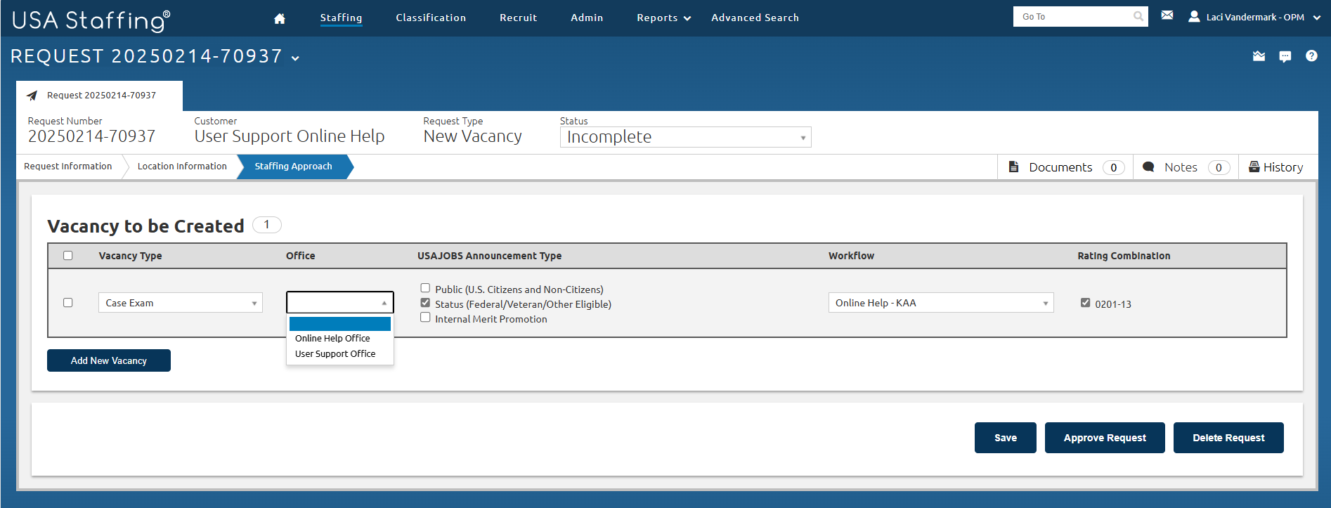Click the search magnifier in Go To
Screen dimensions: 1331x508
[x=1138, y=16]
